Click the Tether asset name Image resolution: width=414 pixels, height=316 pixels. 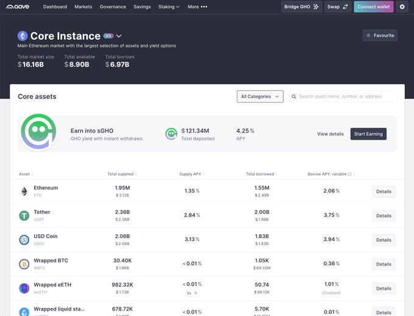pos(42,212)
